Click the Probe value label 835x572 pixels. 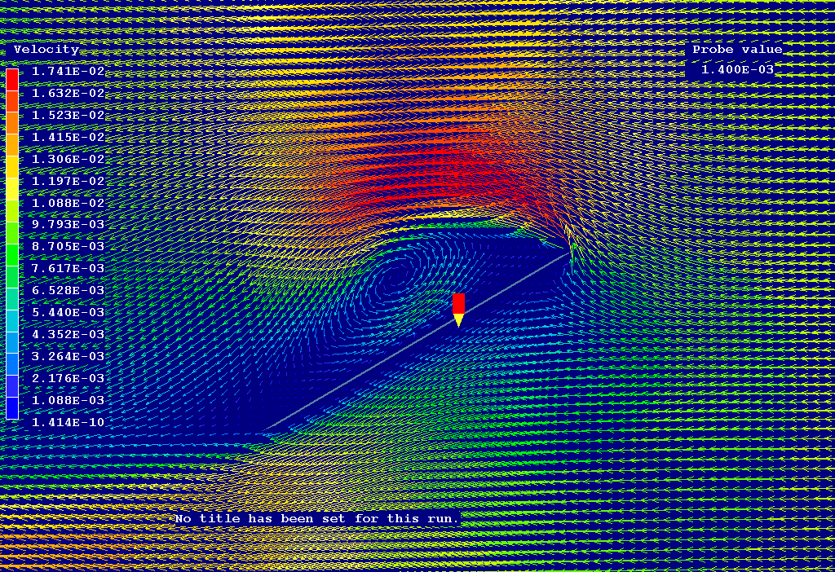pos(737,50)
